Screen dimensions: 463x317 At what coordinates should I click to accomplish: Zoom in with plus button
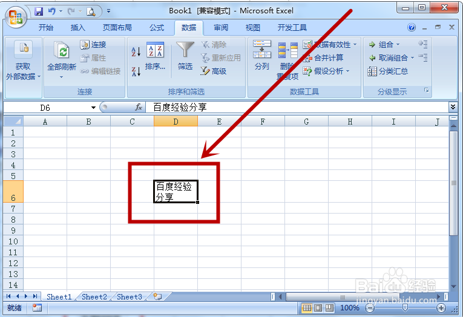click(441, 308)
